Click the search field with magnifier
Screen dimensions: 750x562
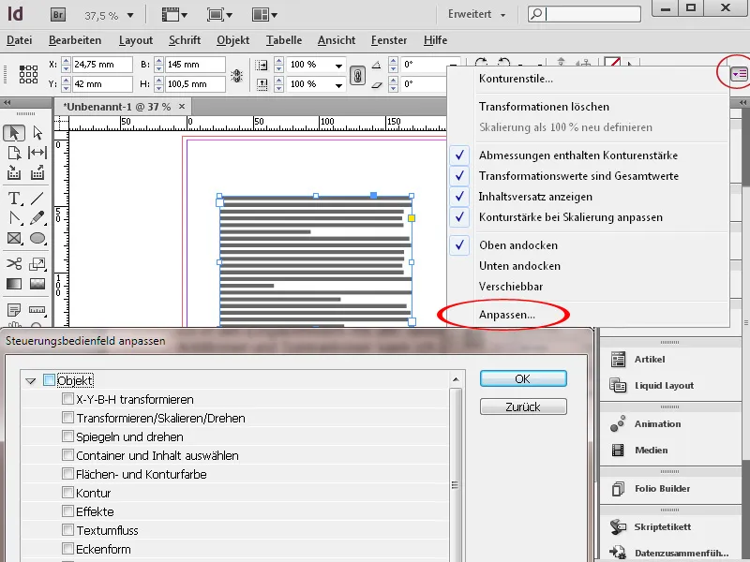pos(584,14)
